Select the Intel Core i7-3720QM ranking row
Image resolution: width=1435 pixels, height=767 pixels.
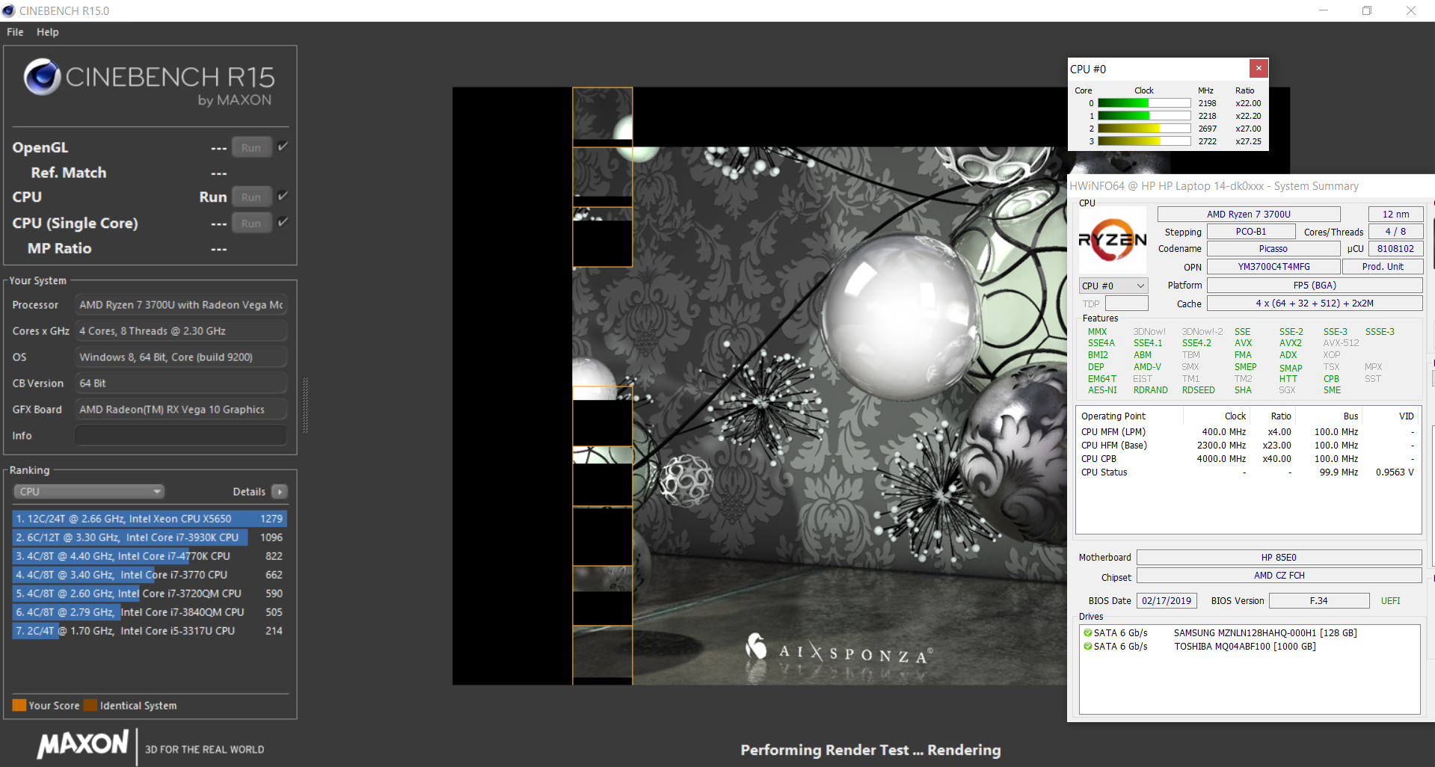pos(150,594)
